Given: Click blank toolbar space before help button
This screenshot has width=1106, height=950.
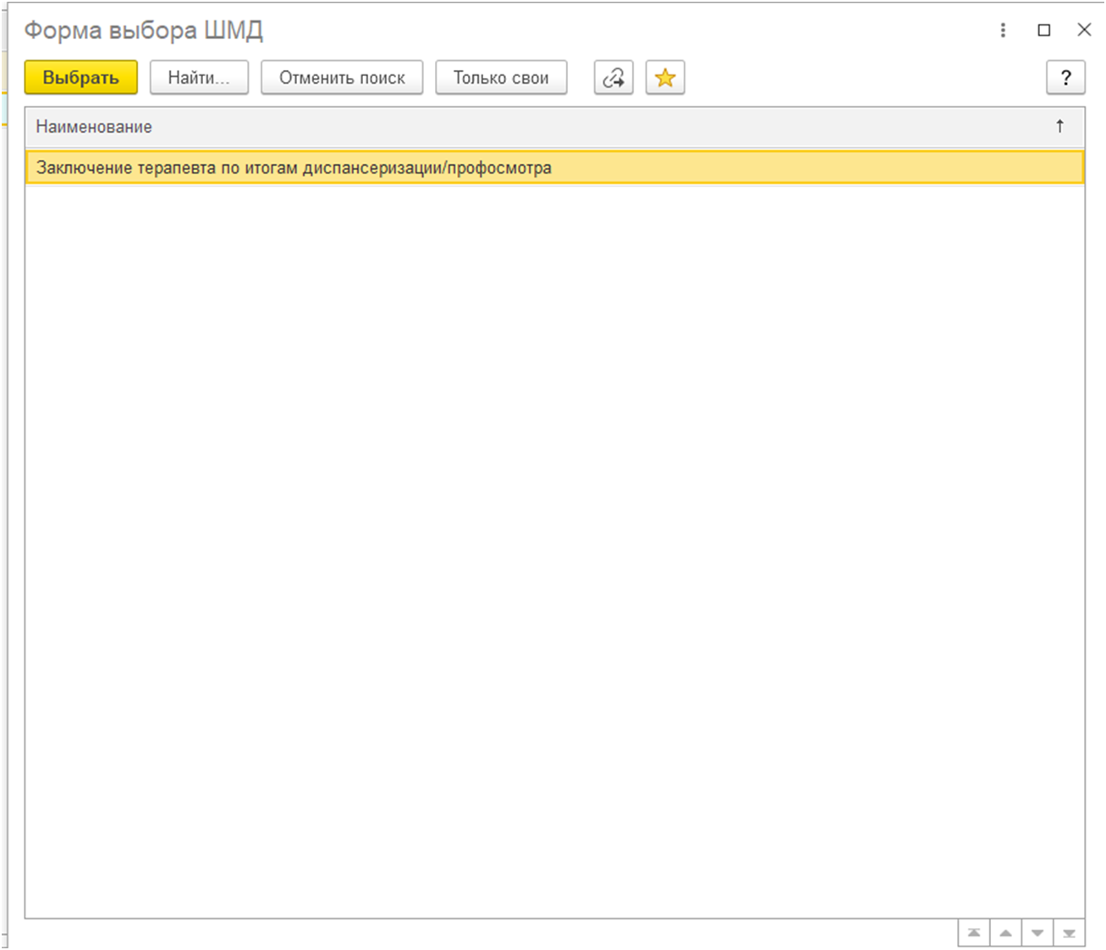Looking at the screenshot, I should pyautogui.click(x=863, y=78).
